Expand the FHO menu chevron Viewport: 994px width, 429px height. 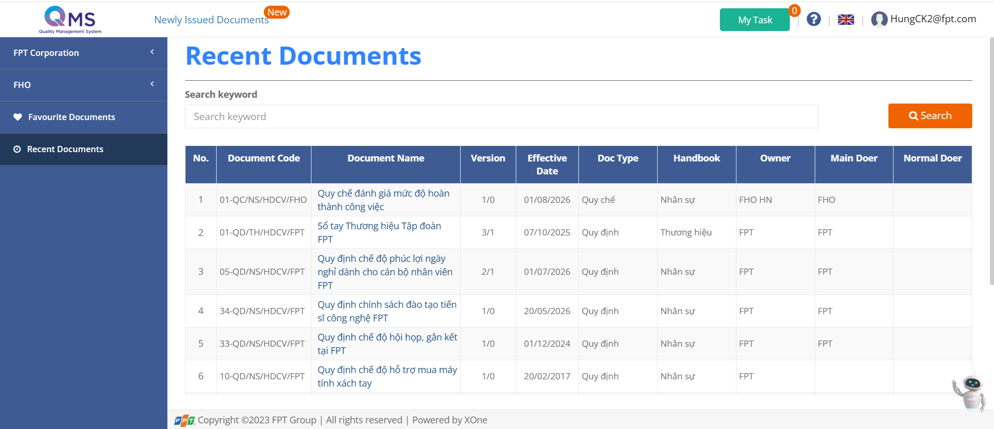[x=152, y=84]
